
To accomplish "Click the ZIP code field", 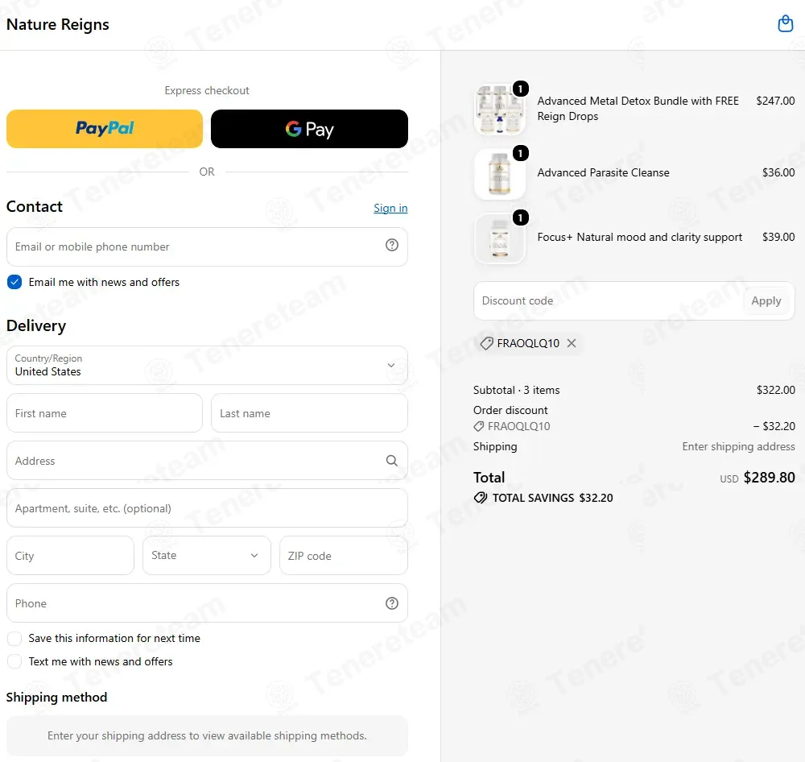I will 344,556.
